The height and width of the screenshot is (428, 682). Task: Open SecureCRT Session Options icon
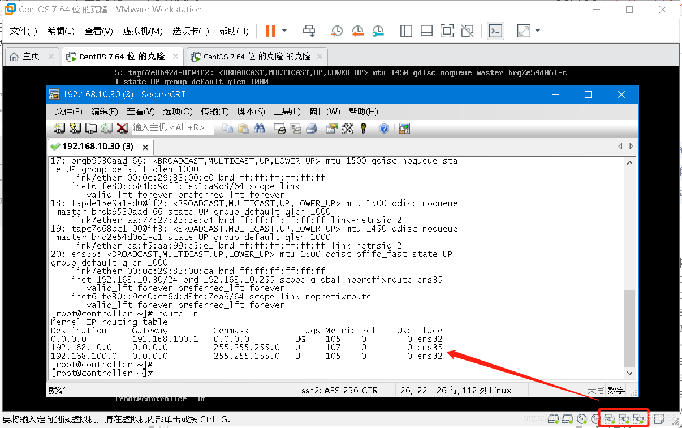point(332,129)
